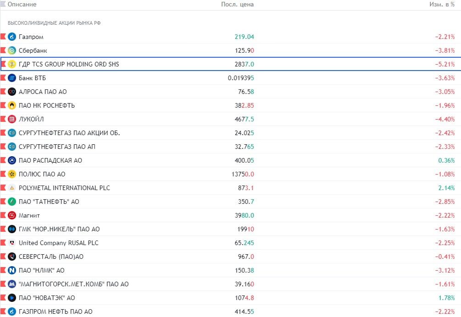Select United Company RUSAL PLC name

[x=59, y=243]
